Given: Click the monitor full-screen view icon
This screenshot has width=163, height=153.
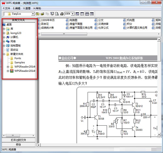Looking at the screenshot, I should click(52, 14).
